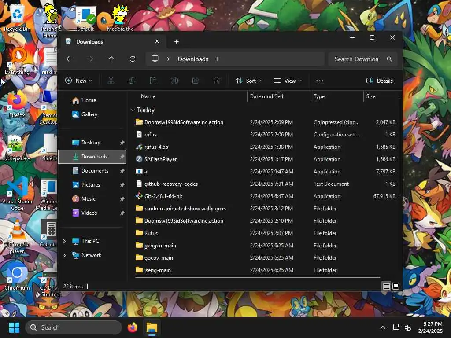
Task: Open the Windows Start menu
Action: click(14, 327)
